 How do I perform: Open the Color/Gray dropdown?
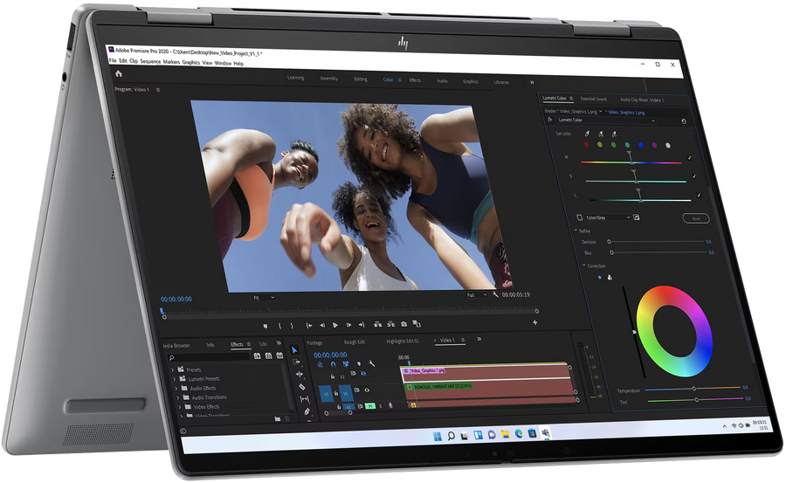coord(608,217)
